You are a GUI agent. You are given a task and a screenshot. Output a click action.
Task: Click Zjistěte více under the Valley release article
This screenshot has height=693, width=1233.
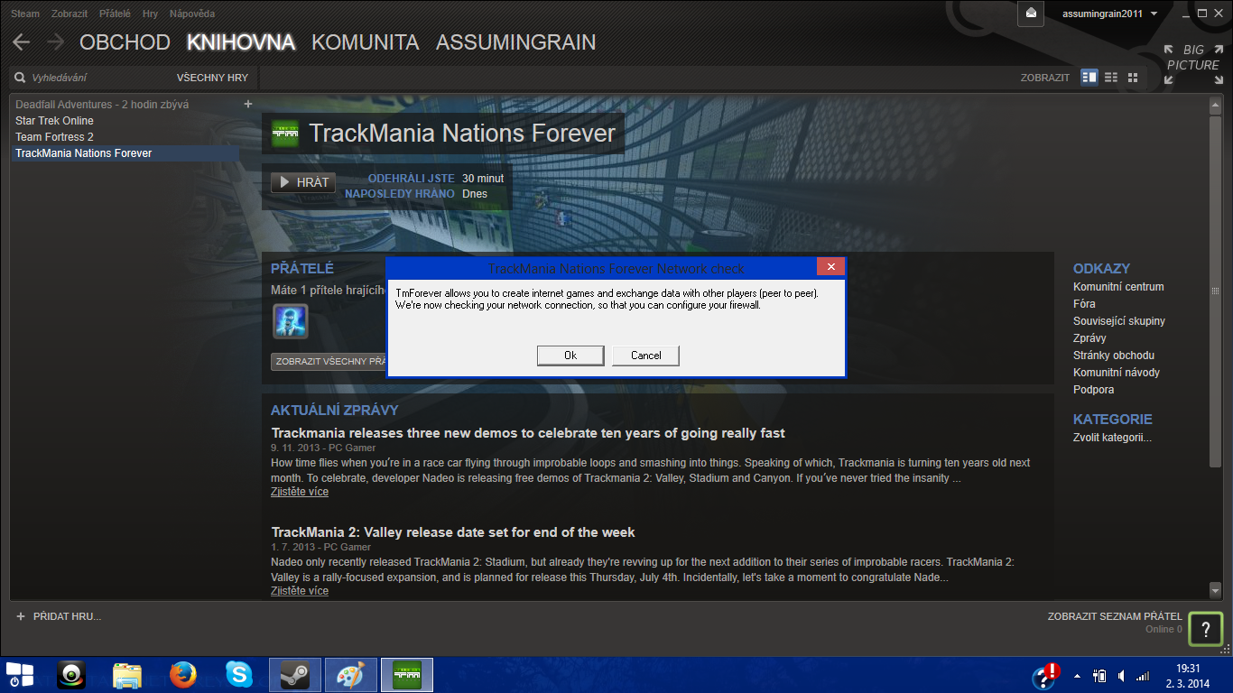click(x=300, y=591)
